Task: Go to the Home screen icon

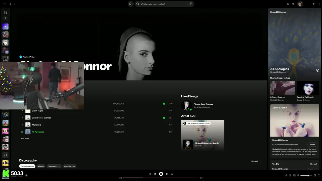Action: tap(131, 4)
